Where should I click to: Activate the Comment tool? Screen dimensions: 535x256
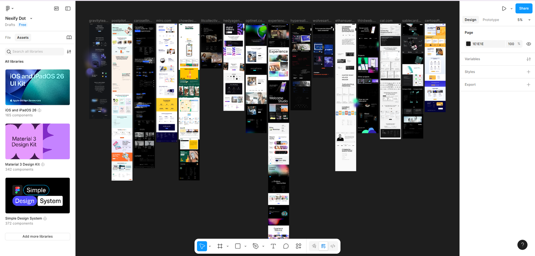pos(286,246)
